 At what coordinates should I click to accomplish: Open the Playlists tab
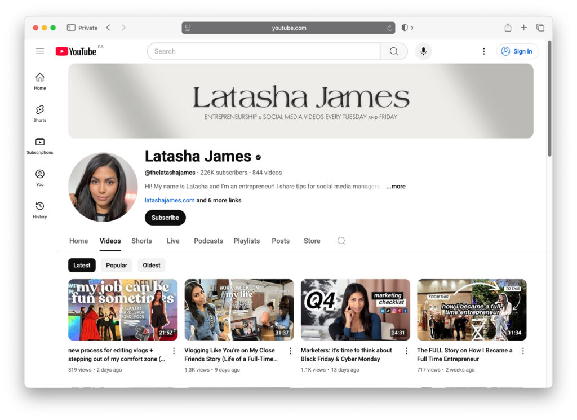point(247,241)
